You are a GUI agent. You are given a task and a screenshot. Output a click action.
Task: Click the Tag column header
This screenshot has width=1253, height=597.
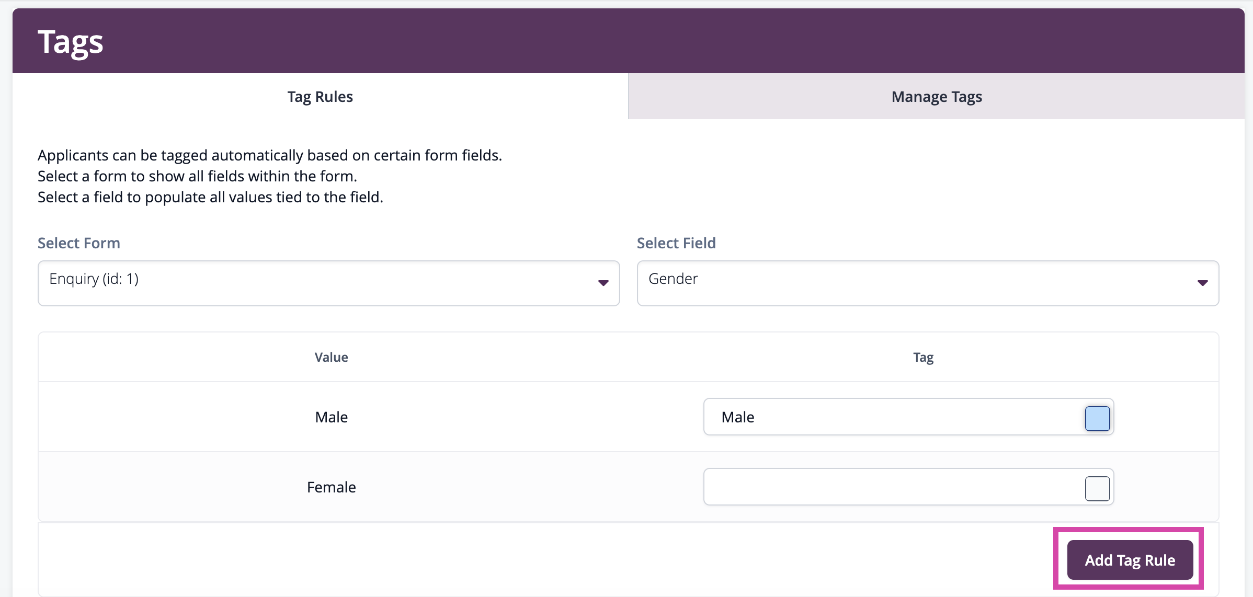923,357
